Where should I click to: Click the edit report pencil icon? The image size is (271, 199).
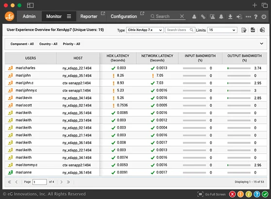[x=244, y=30]
